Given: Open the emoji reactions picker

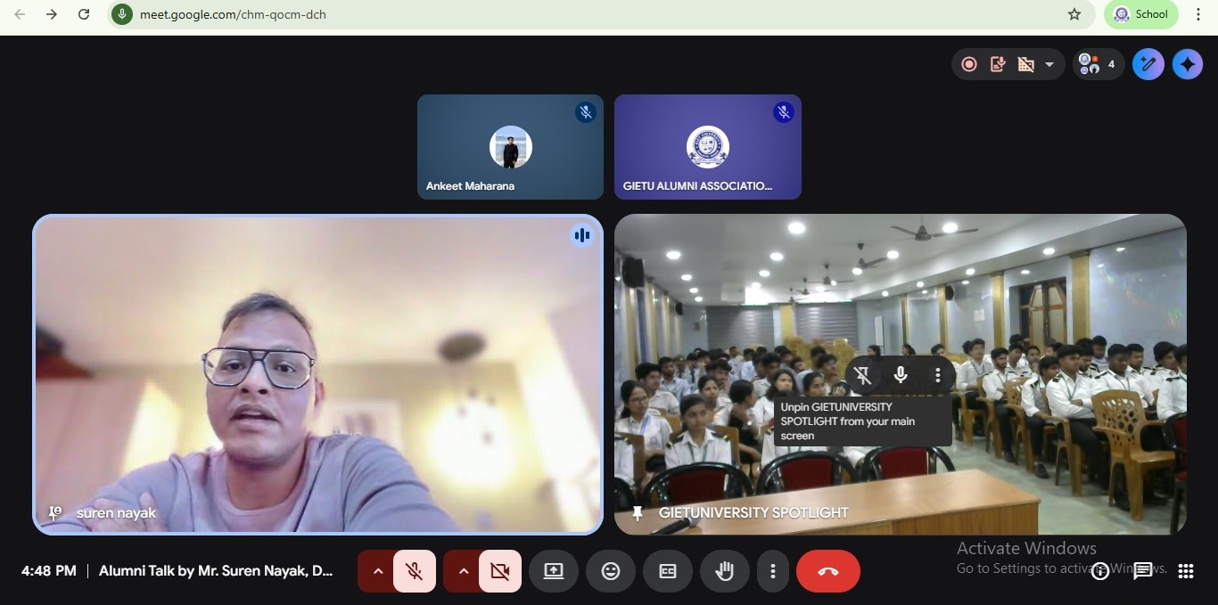Looking at the screenshot, I should pos(611,571).
